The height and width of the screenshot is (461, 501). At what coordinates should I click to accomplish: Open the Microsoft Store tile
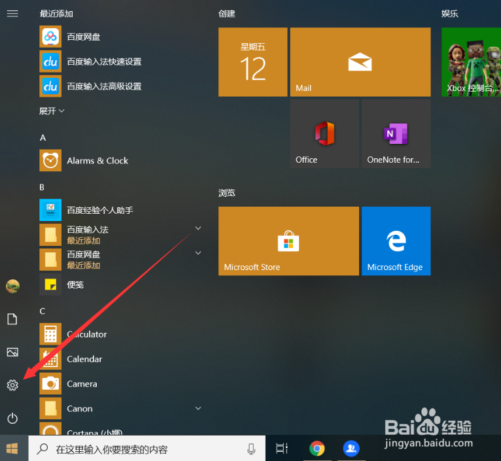tap(288, 241)
